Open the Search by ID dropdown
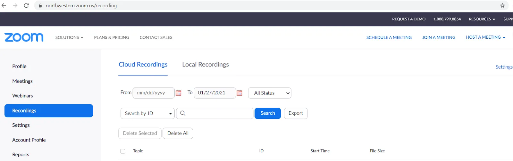Screen dimensions: 513x161 click(147, 113)
